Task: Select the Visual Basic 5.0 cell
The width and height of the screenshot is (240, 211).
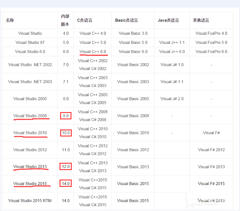Action: click(x=133, y=42)
